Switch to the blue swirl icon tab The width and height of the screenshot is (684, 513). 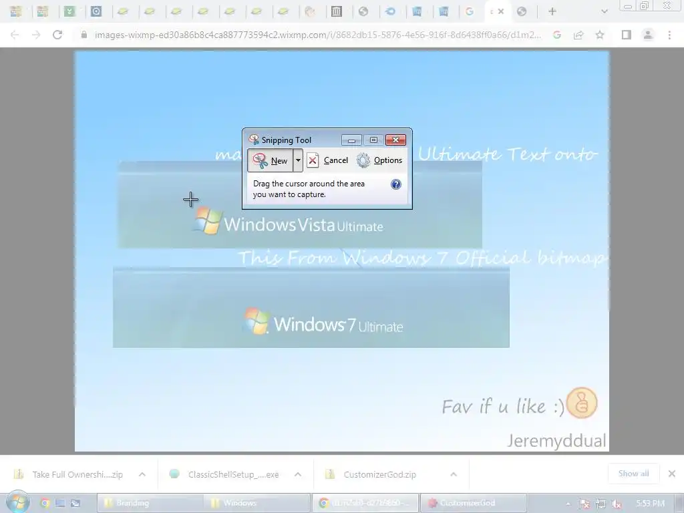pyautogui.click(x=390, y=12)
